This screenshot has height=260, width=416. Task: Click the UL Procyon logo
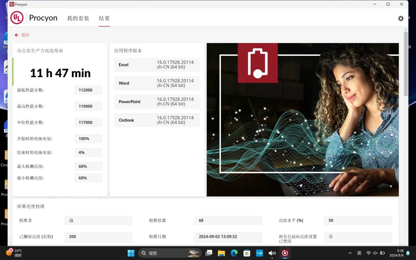pyautogui.click(x=17, y=18)
